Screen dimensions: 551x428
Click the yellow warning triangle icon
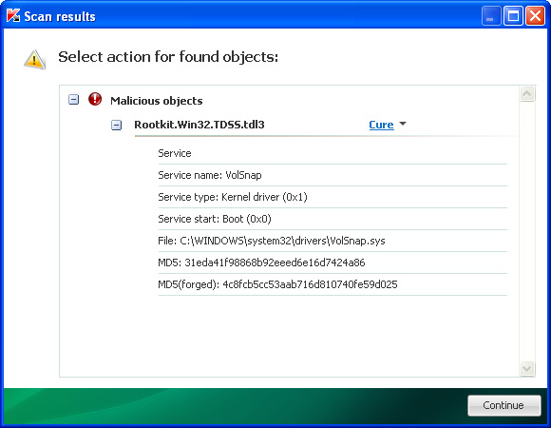click(34, 59)
